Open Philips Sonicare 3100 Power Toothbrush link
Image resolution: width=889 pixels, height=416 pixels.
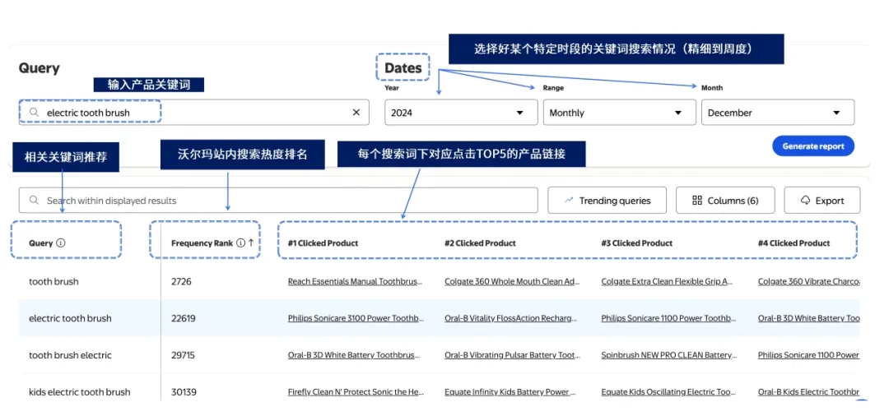click(356, 318)
